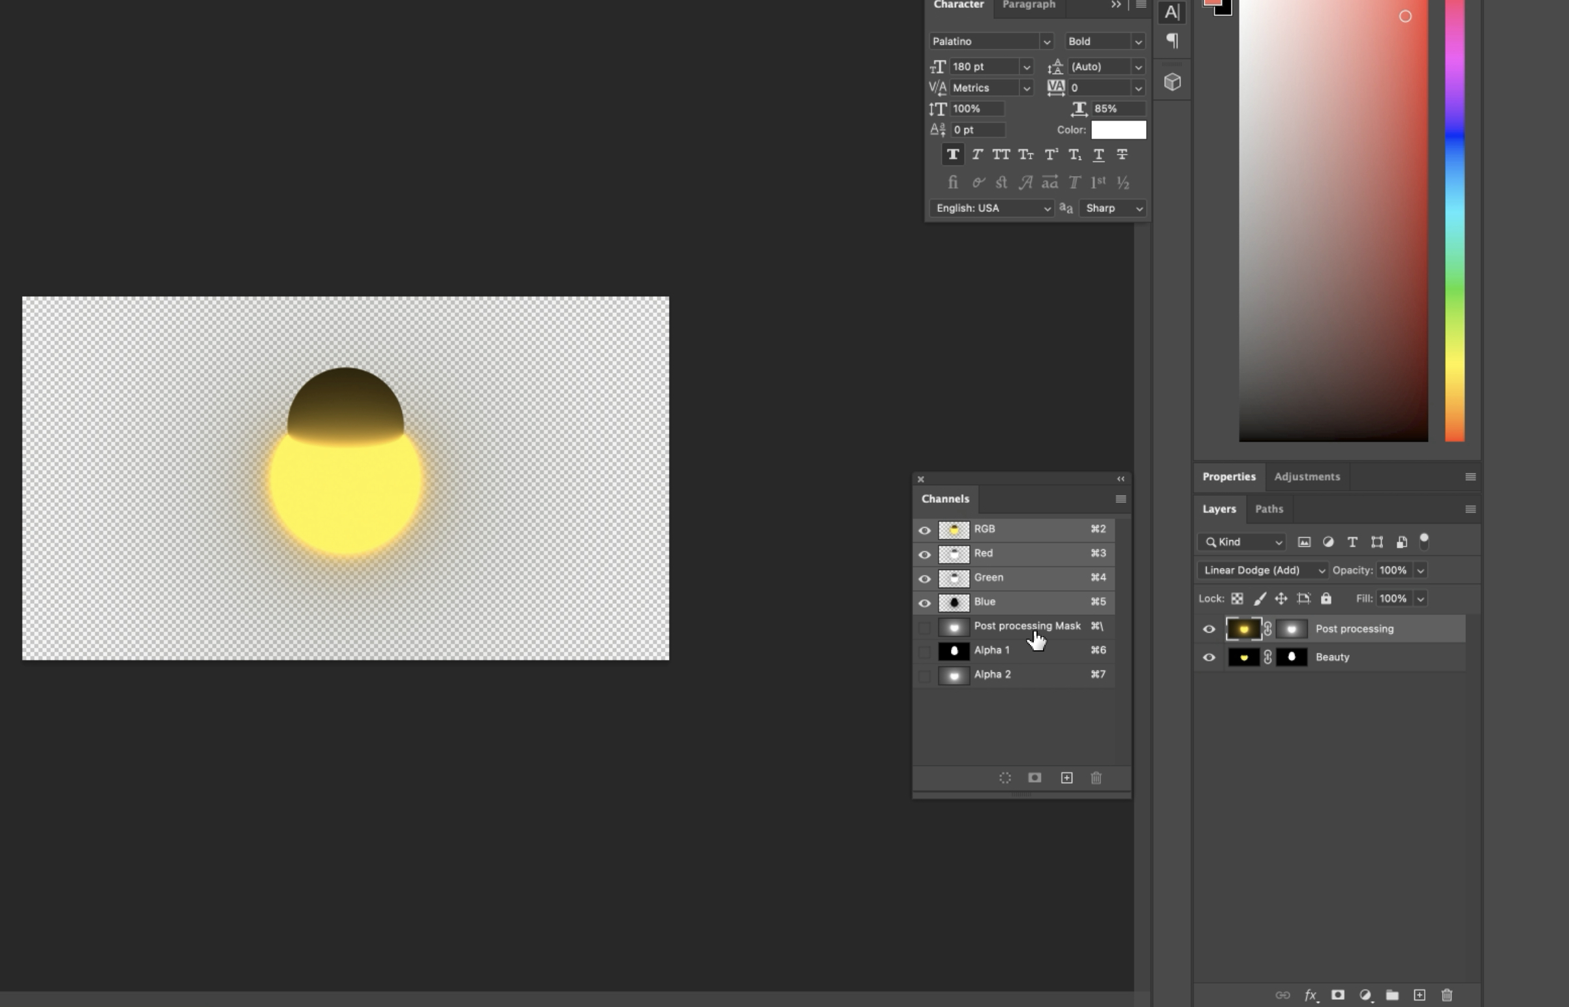Hide the Blue channel visibility
This screenshot has height=1007, width=1569.
(924, 602)
